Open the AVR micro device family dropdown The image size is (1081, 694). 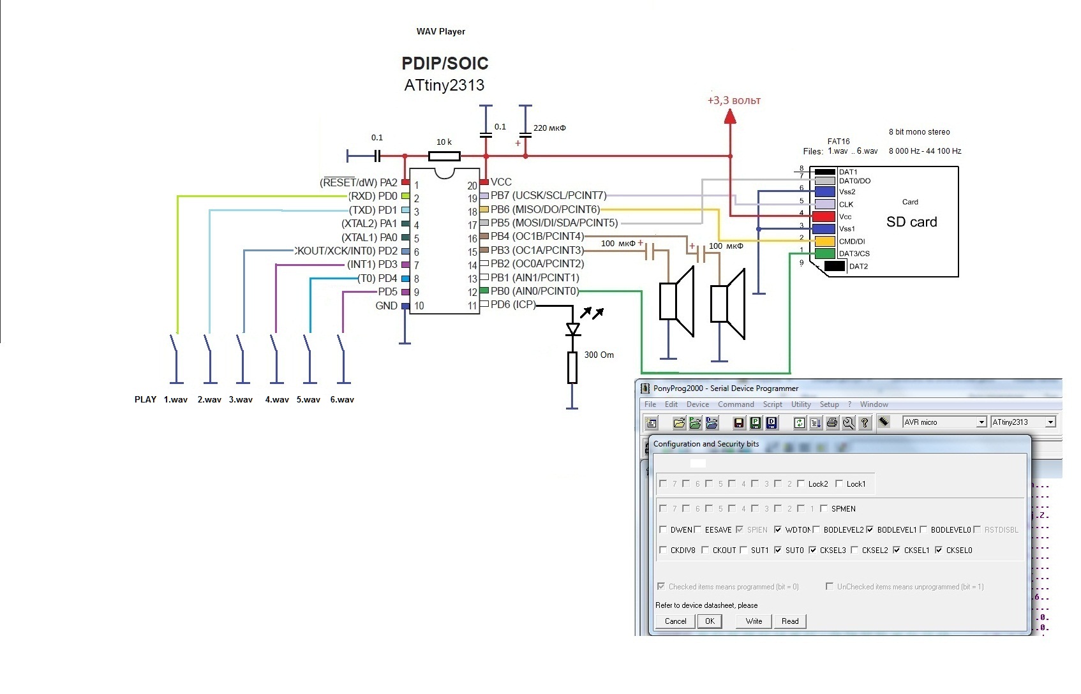pyautogui.click(x=981, y=422)
